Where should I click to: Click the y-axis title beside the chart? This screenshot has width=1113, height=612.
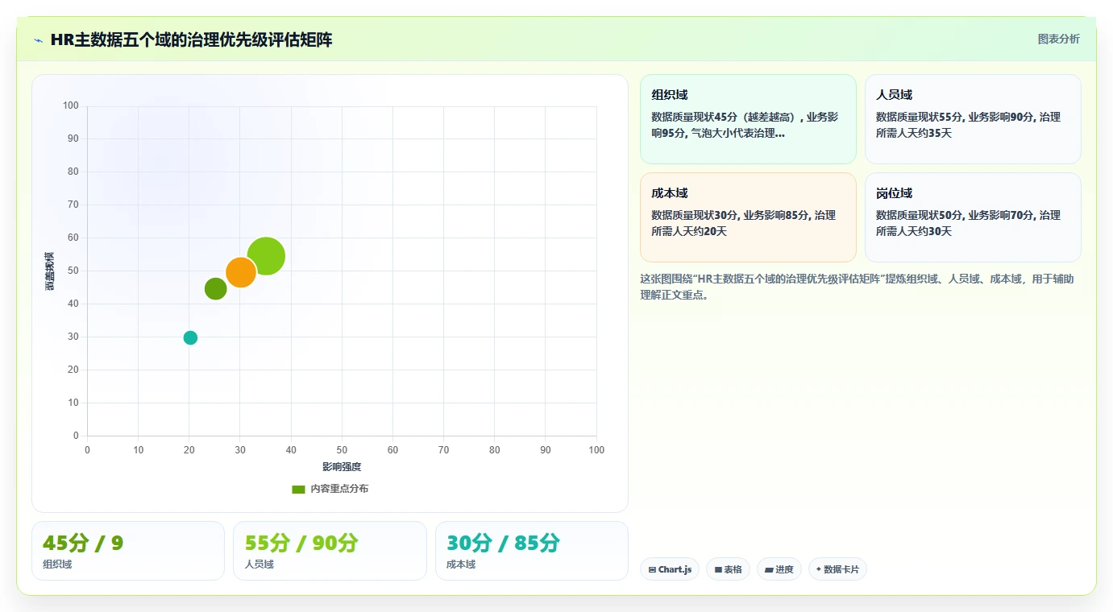tap(50, 271)
